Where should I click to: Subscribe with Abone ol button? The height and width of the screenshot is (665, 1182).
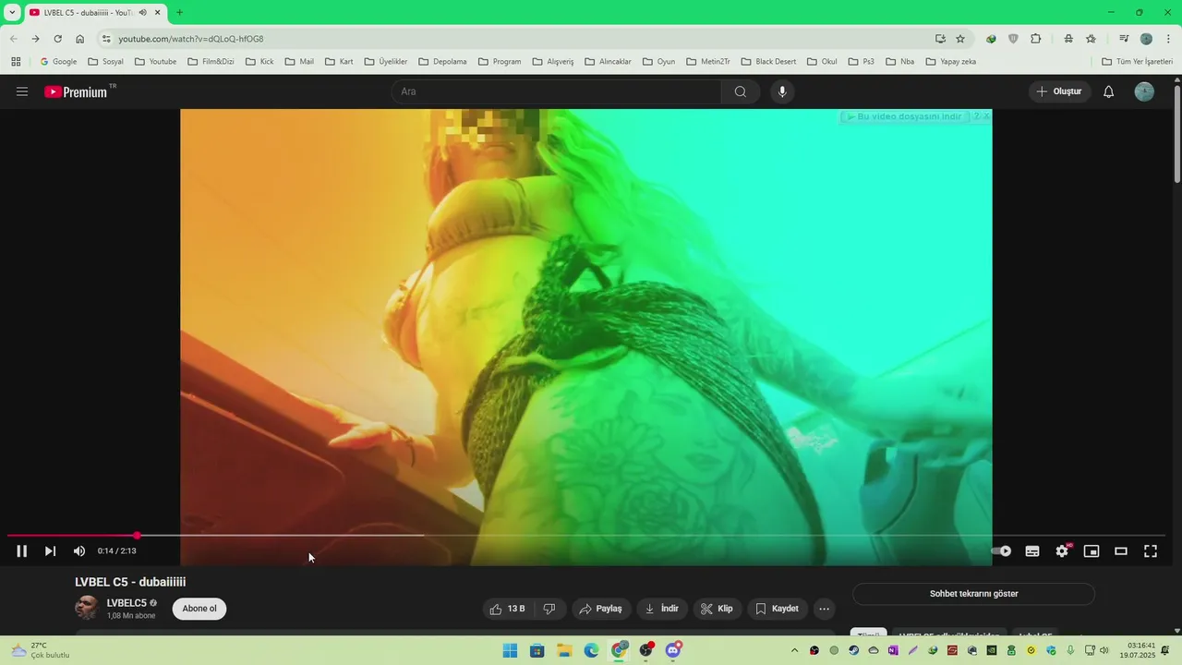199,609
